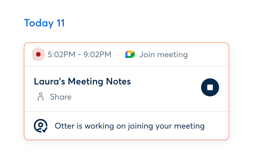Image resolution: width=253 pixels, height=164 pixels.
Task: Select the Share label under the title
Action: (61, 97)
